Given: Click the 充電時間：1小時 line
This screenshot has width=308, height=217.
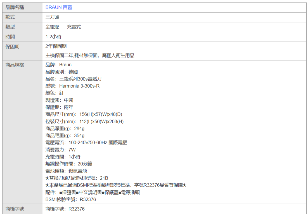Looking at the screenshot, I should [63, 157].
